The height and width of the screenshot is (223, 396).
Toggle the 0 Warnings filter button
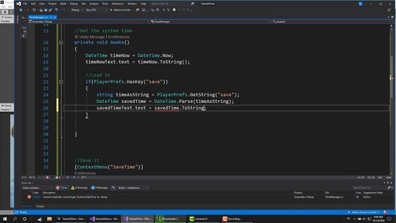pos(79,188)
